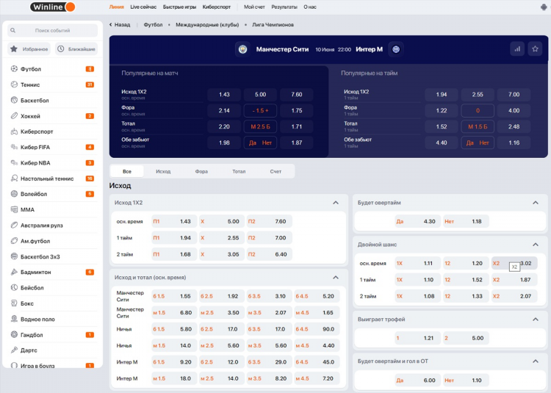Switch to the Счет tab
Screen dimensions: 551x393
[x=275, y=171]
